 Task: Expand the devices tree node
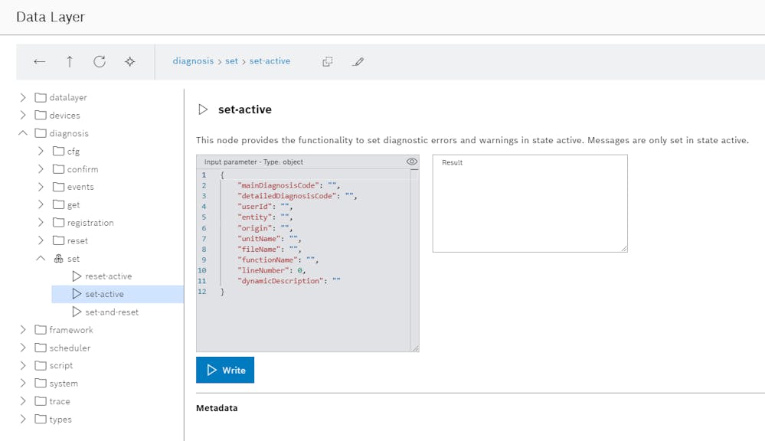(x=23, y=115)
